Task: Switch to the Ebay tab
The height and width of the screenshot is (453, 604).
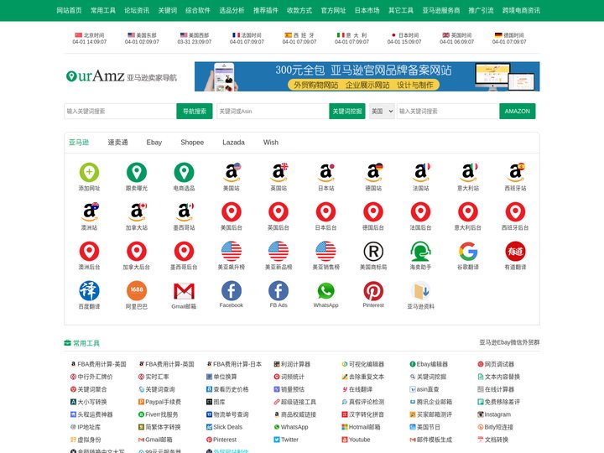Action: (x=154, y=142)
